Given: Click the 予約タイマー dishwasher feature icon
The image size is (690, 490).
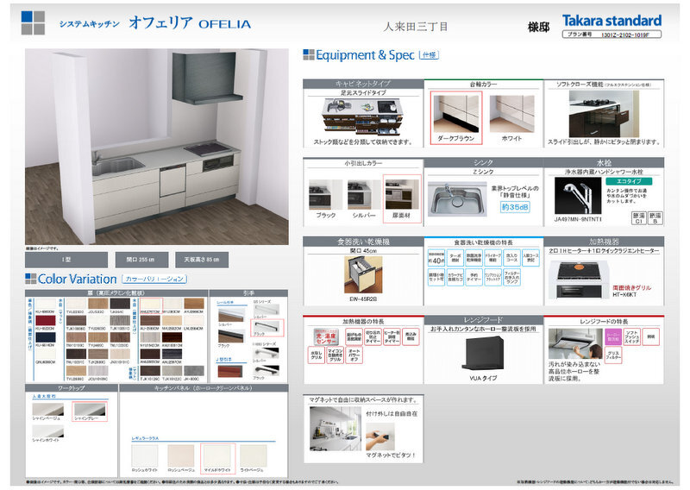Looking at the screenshot, I should point(474,278).
